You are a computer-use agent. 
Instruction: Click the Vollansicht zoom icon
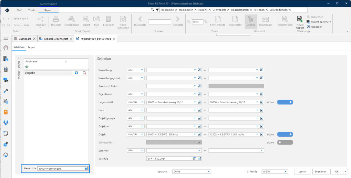tap(235, 19)
